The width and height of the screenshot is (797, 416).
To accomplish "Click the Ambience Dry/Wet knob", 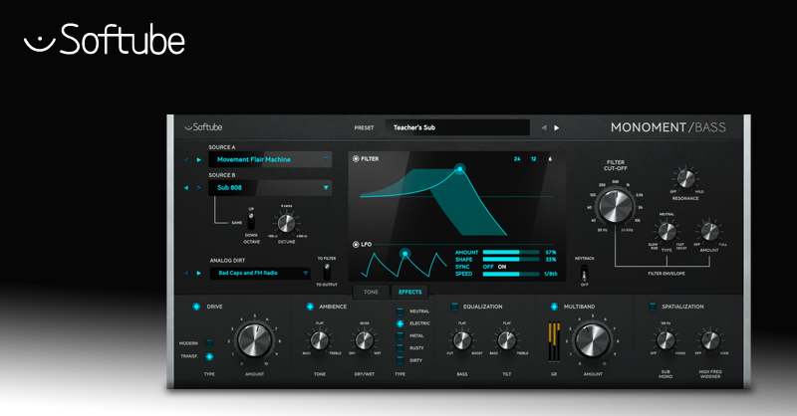I will coord(364,340).
